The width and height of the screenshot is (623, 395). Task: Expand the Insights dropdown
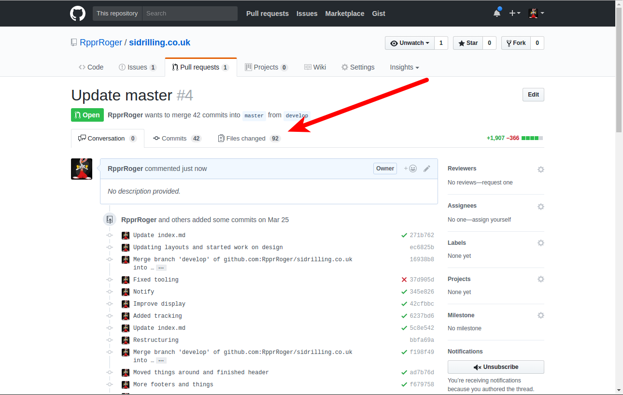coord(404,67)
